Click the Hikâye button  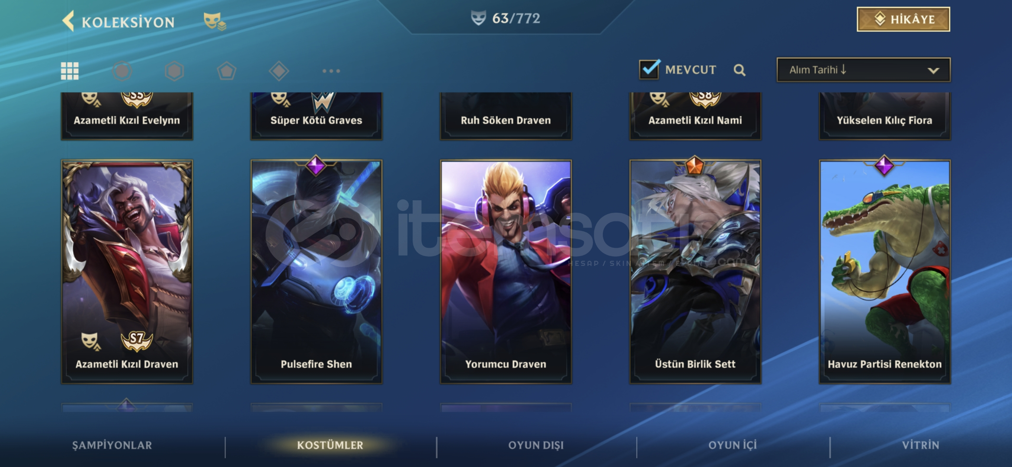click(x=903, y=19)
